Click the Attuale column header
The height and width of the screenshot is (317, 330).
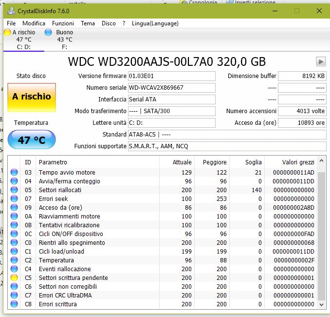click(x=177, y=162)
